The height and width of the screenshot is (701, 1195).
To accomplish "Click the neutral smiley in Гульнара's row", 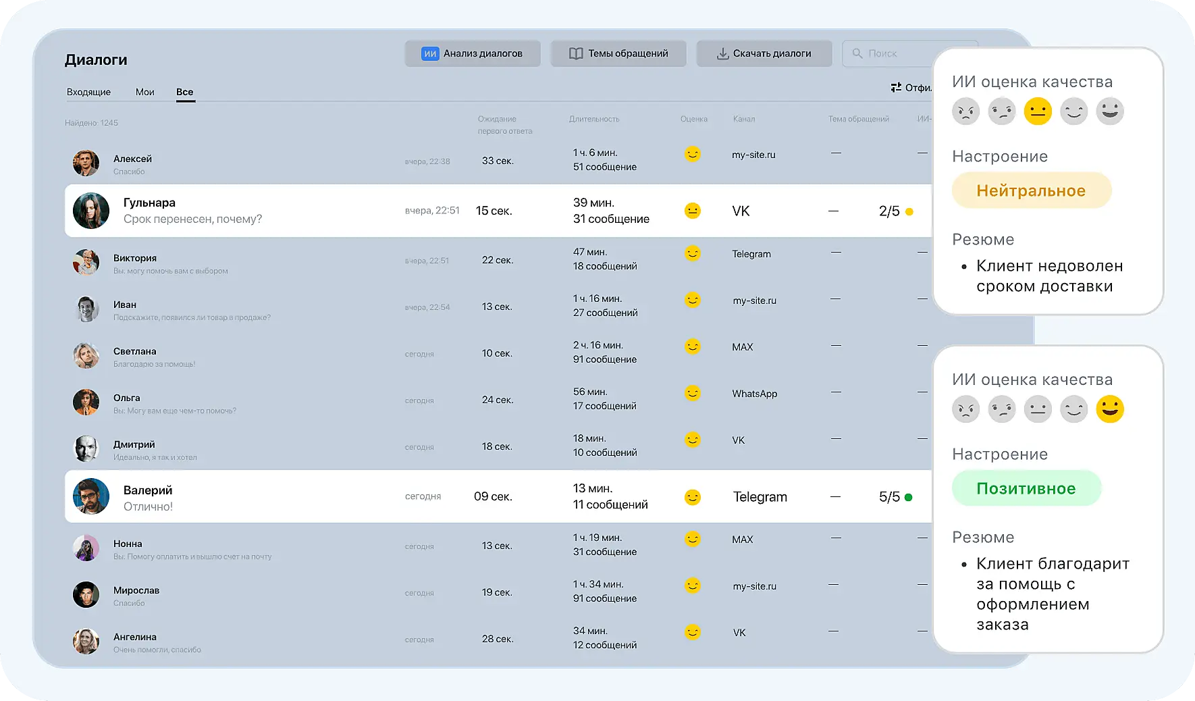I will (692, 211).
